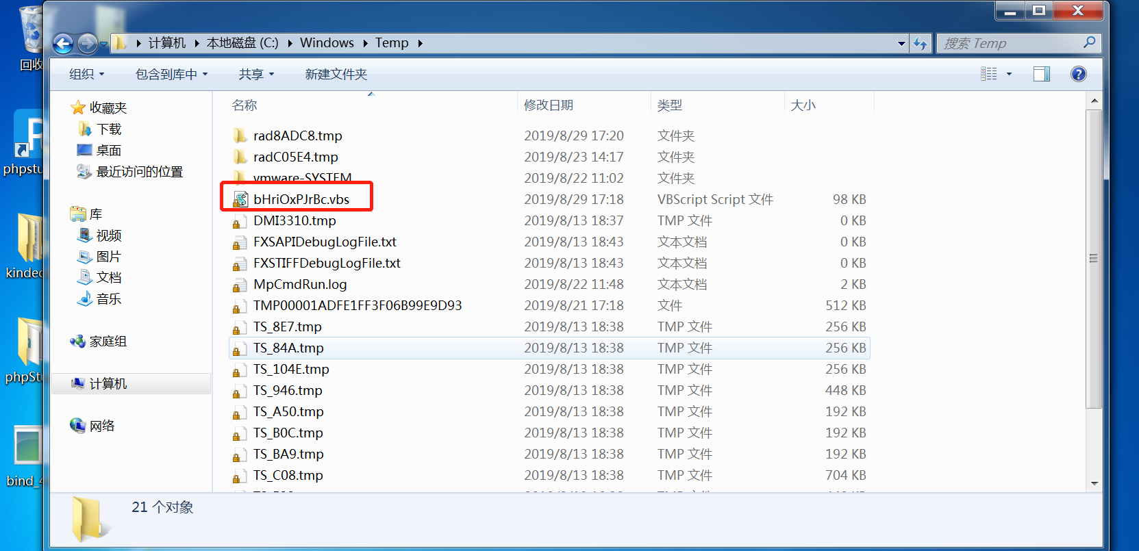Select the bHriOxPJrBc.vbs script file icon
The height and width of the screenshot is (551, 1139).
(x=240, y=199)
